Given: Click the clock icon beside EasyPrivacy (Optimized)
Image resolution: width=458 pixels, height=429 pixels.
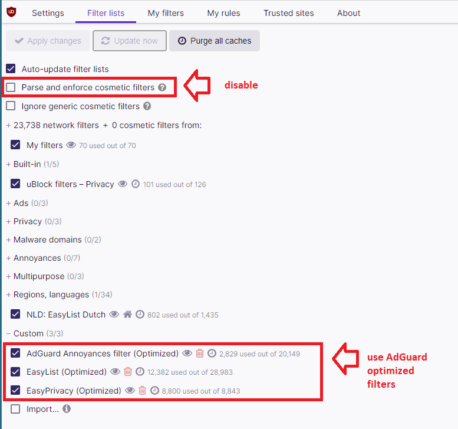Looking at the screenshot, I should point(154,391).
